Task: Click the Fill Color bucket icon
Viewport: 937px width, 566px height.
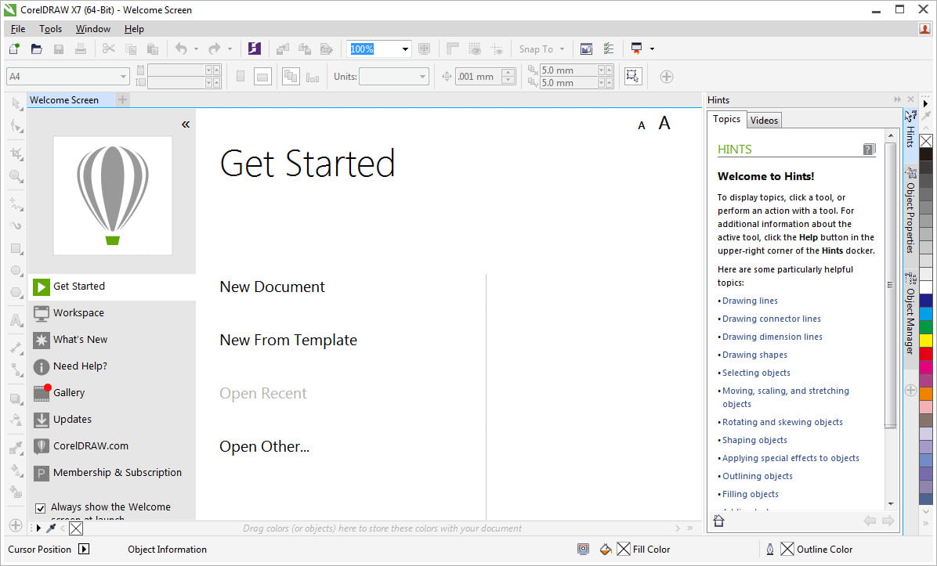Action: click(606, 550)
